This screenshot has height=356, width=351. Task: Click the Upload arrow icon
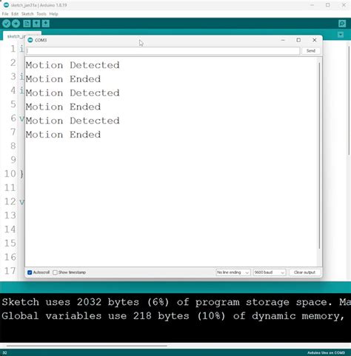16,24
